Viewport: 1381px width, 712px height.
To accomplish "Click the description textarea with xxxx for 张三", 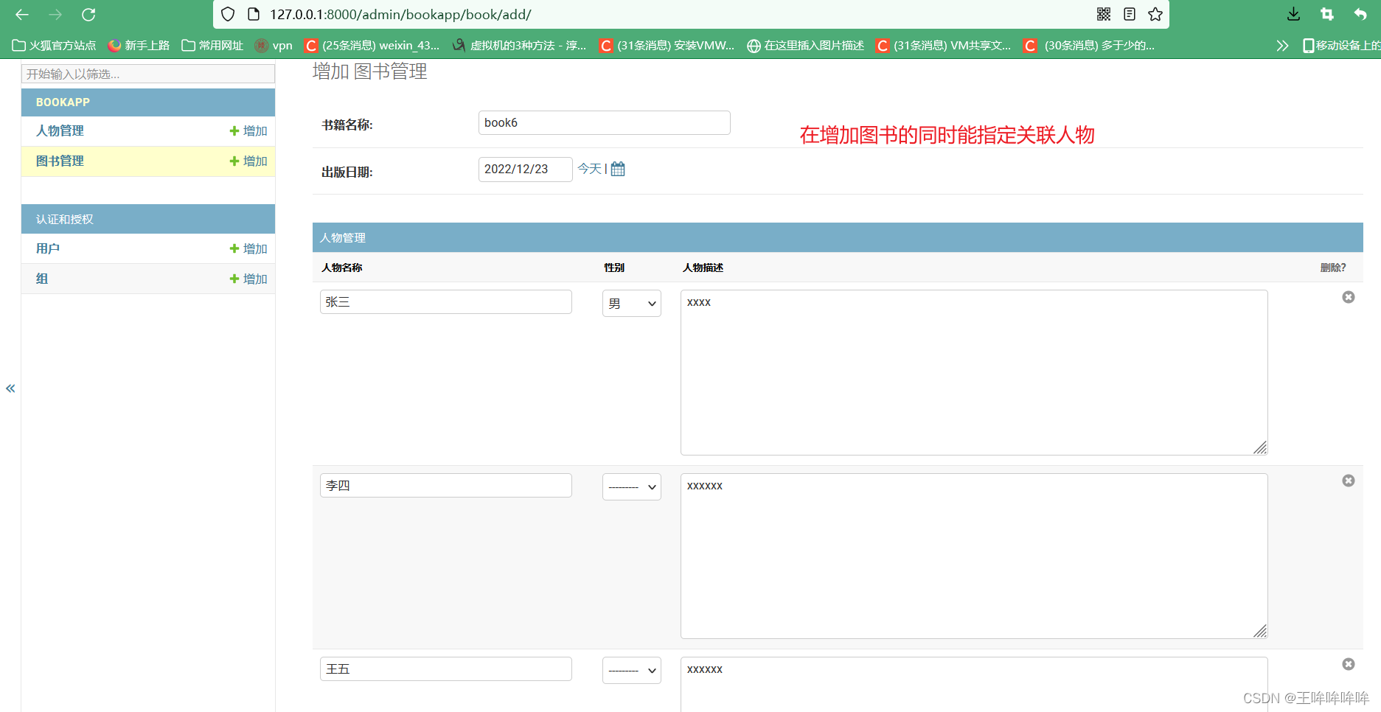I will [x=974, y=372].
